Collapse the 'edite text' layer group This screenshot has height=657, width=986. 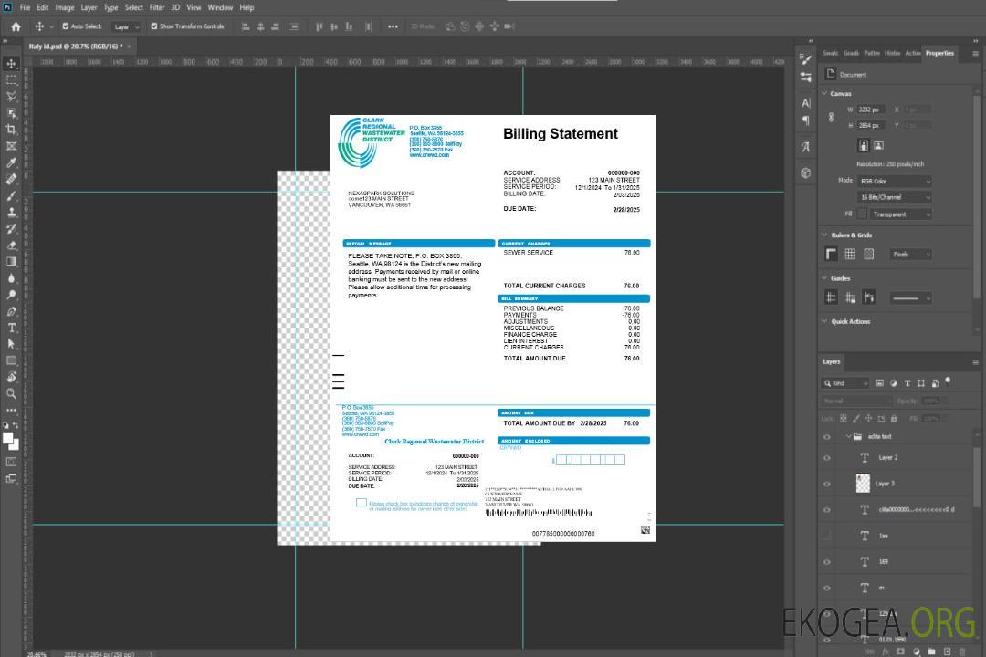pos(845,436)
